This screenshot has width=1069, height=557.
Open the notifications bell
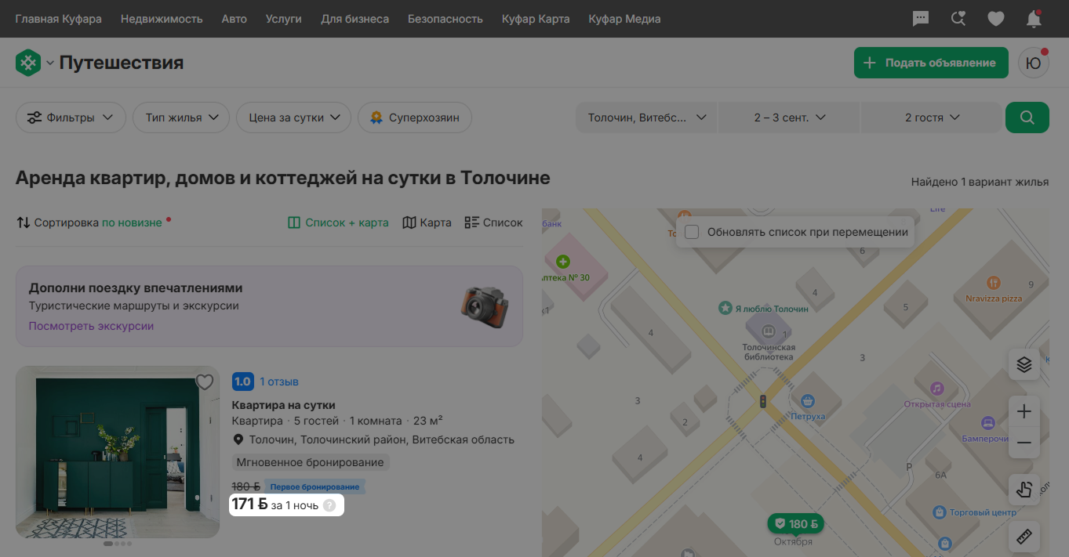1034,19
